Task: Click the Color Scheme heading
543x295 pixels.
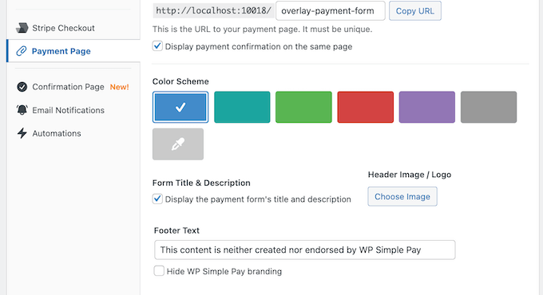Action: click(x=180, y=81)
